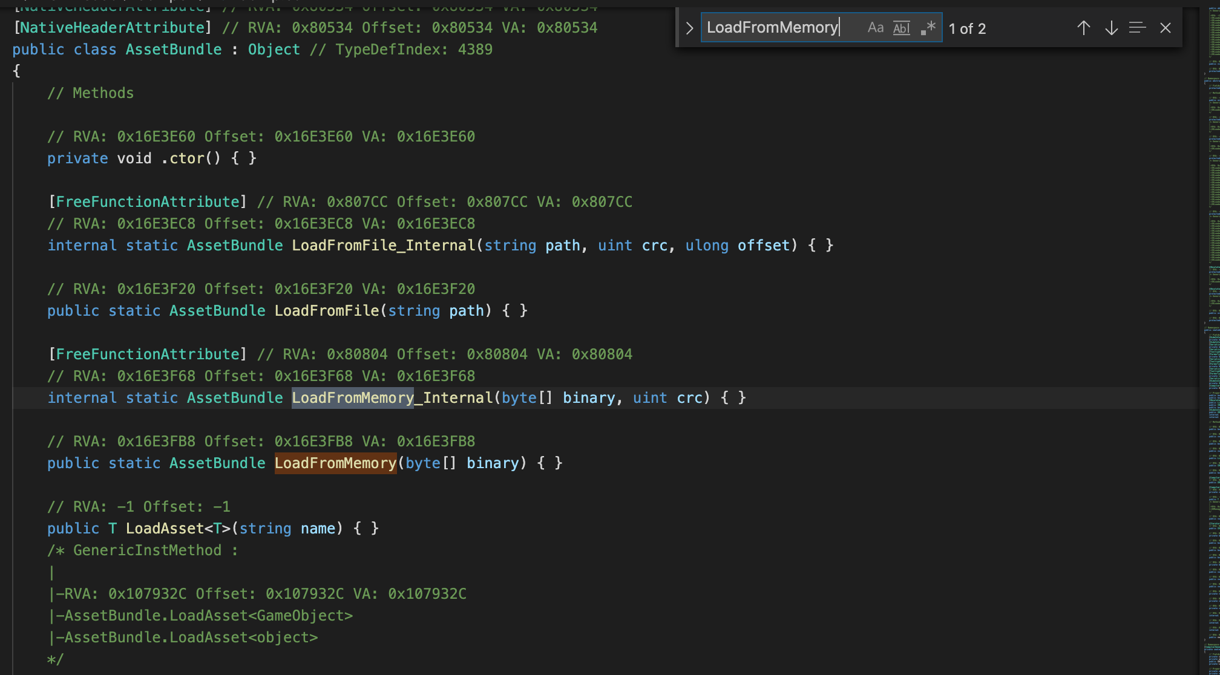This screenshot has height=675, width=1220.
Task: Click the "ulong offset" parameter
Action: click(737, 246)
